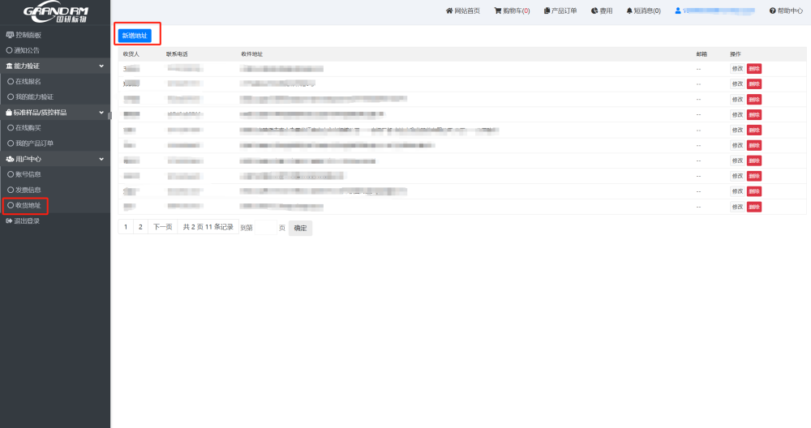The height and width of the screenshot is (428, 811).
Task: Click 下一页 pagination link
Action: [163, 227]
